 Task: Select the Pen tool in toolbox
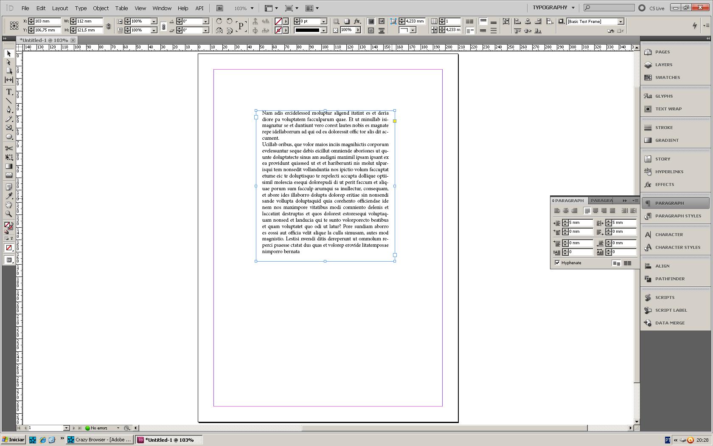point(8,110)
